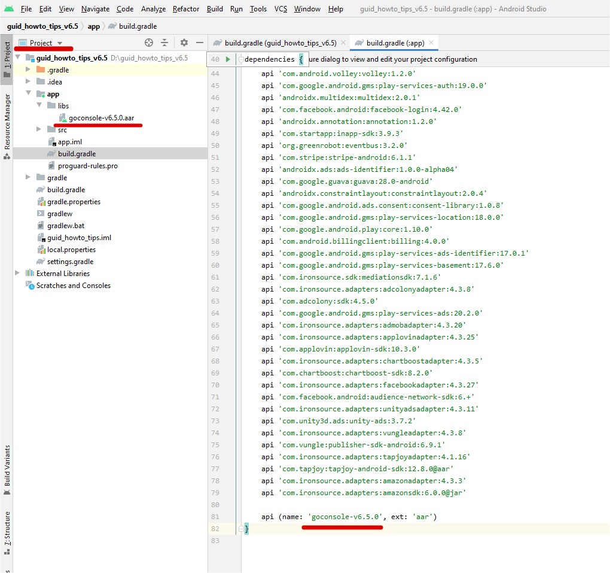The width and height of the screenshot is (610, 573).
Task: Open the Run menu
Action: pyautogui.click(x=236, y=8)
